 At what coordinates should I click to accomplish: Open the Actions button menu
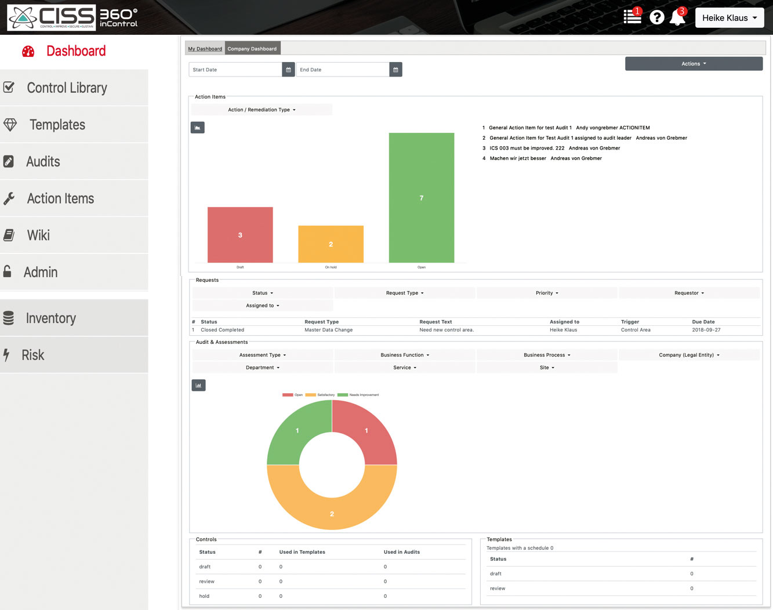click(x=694, y=64)
